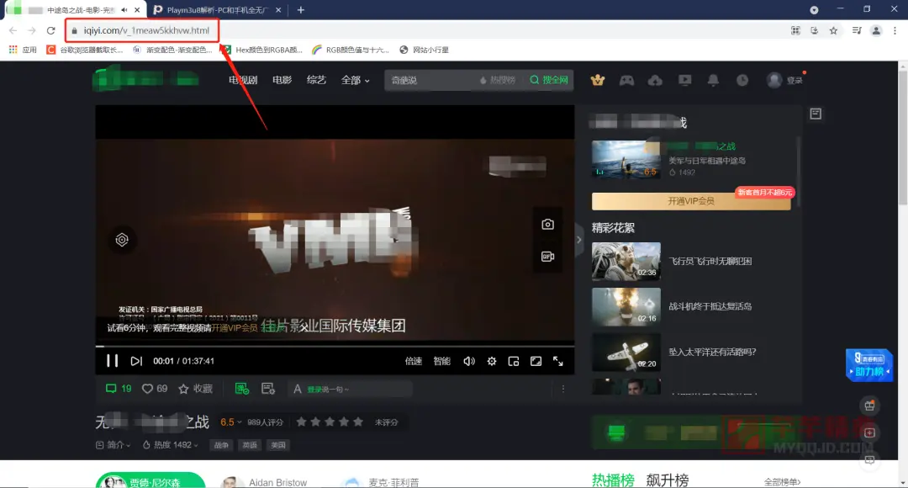Go to the 电影 category
The image size is (908, 488).
tap(282, 80)
